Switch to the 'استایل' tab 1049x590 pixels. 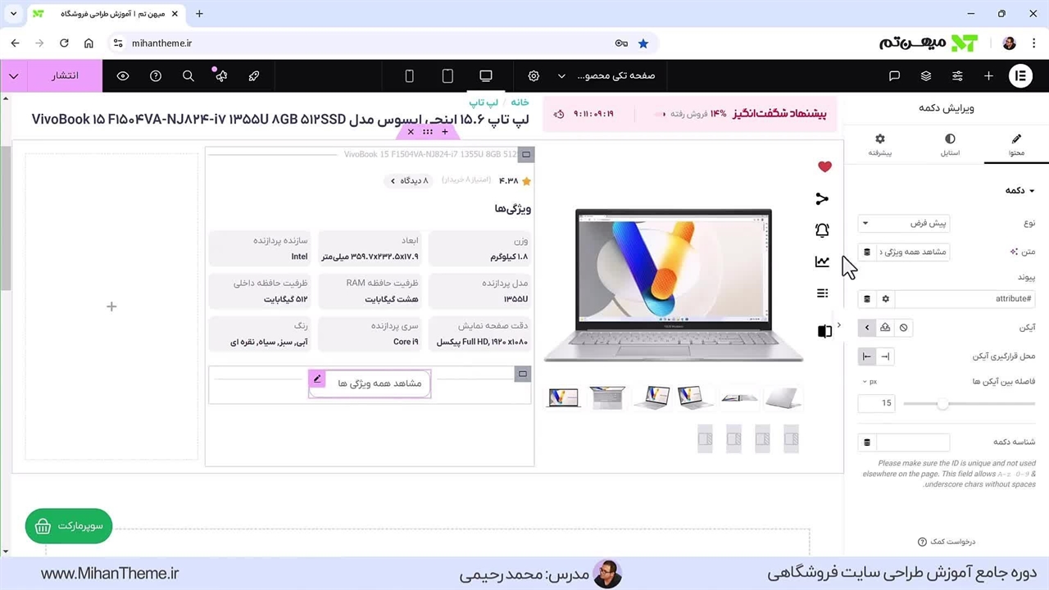[x=949, y=145]
